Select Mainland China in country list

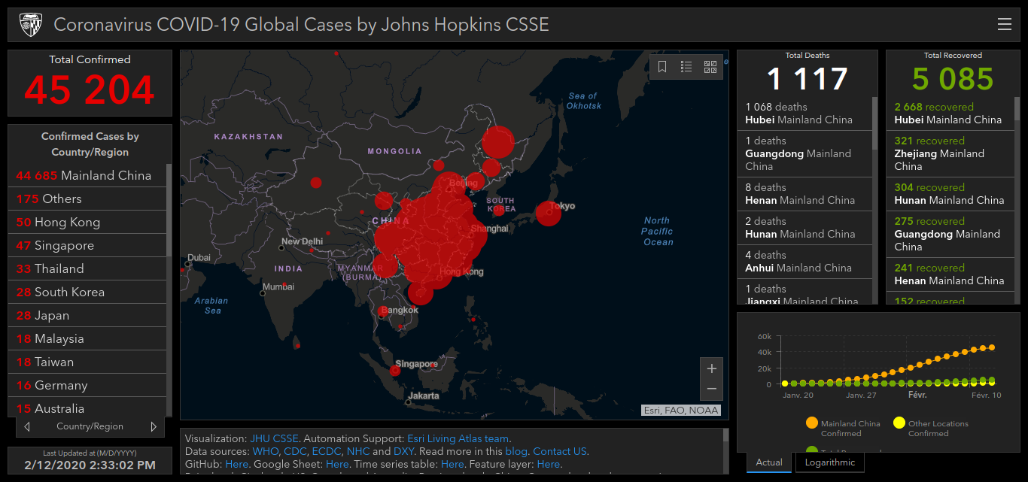tap(87, 175)
